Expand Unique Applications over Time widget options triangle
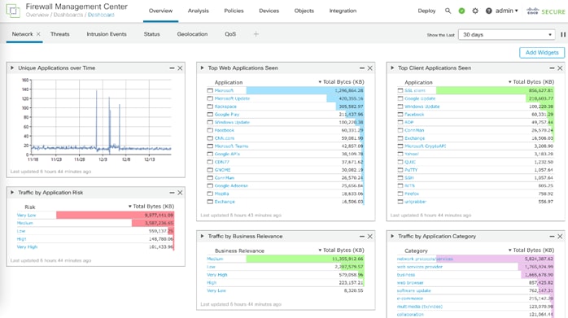Image resolution: width=568 pixels, height=318 pixels. [12, 68]
